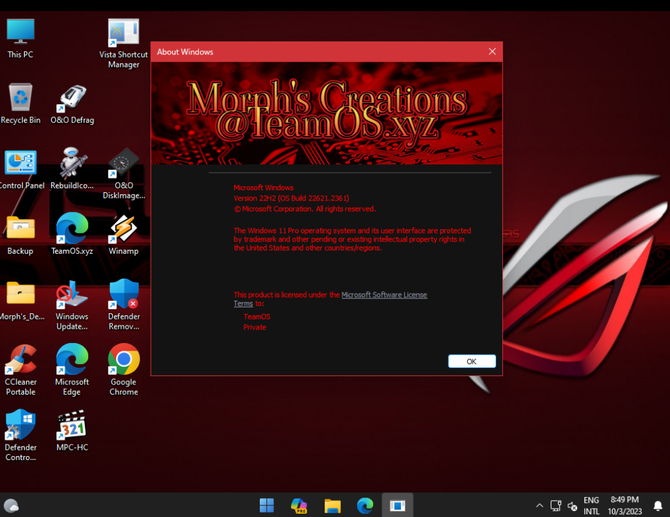Click the About Windows title bar text
The height and width of the screenshot is (517, 670).
pyautogui.click(x=185, y=52)
